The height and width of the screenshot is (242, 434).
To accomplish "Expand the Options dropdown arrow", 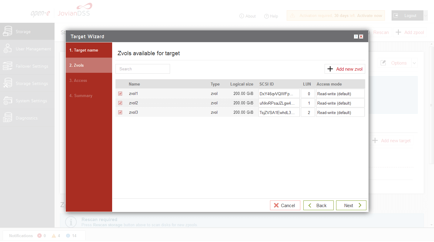I will [x=414, y=63].
